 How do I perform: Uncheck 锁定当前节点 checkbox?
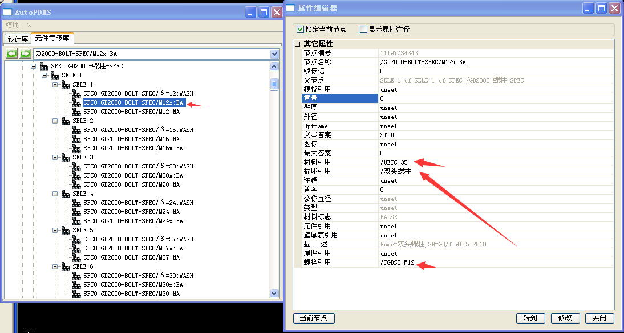coord(301,29)
